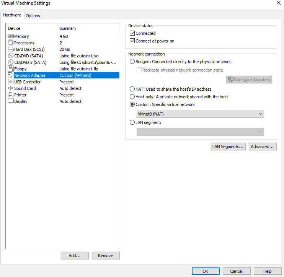Click the CD/DVD 2 (SATA) disc icon
This screenshot has width=284, height=277.
(x=11, y=62)
